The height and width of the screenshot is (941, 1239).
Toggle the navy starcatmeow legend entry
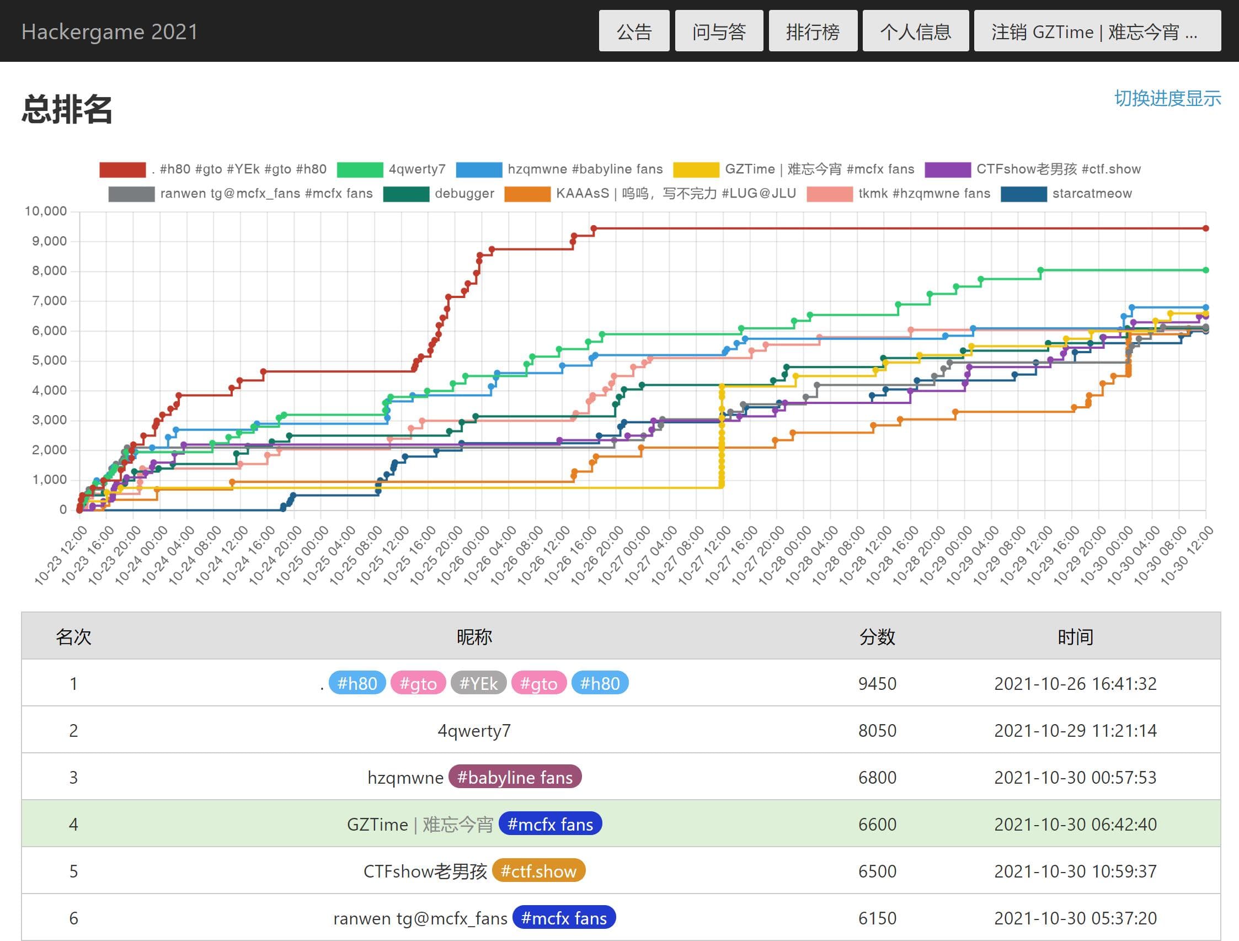(x=1023, y=194)
